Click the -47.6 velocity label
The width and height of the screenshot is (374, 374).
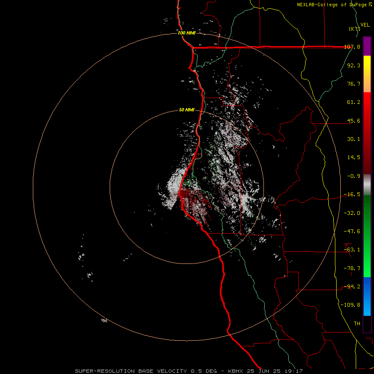coord(352,231)
